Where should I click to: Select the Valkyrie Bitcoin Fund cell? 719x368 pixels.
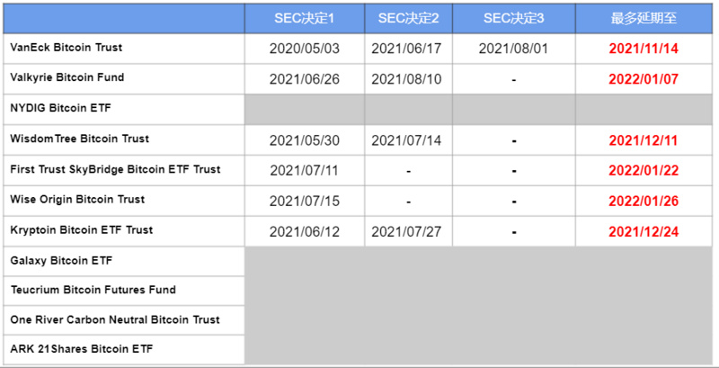67,77
